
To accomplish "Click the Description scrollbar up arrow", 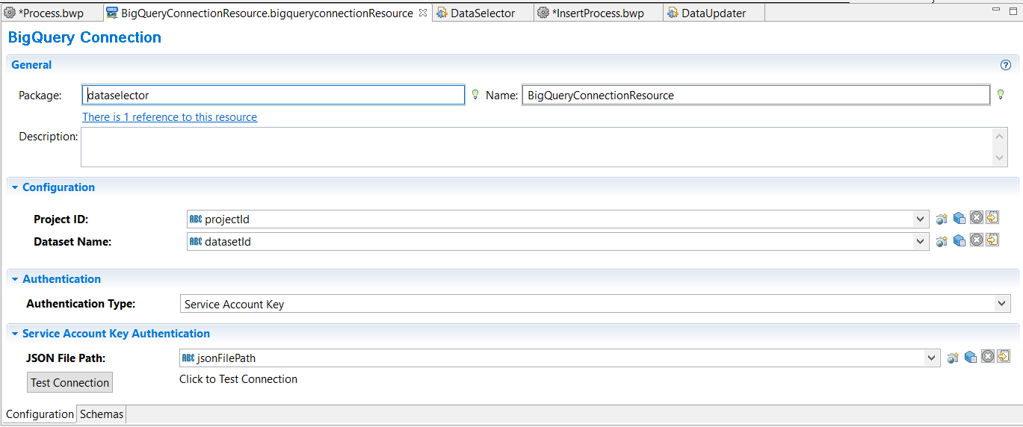I will (x=1001, y=137).
